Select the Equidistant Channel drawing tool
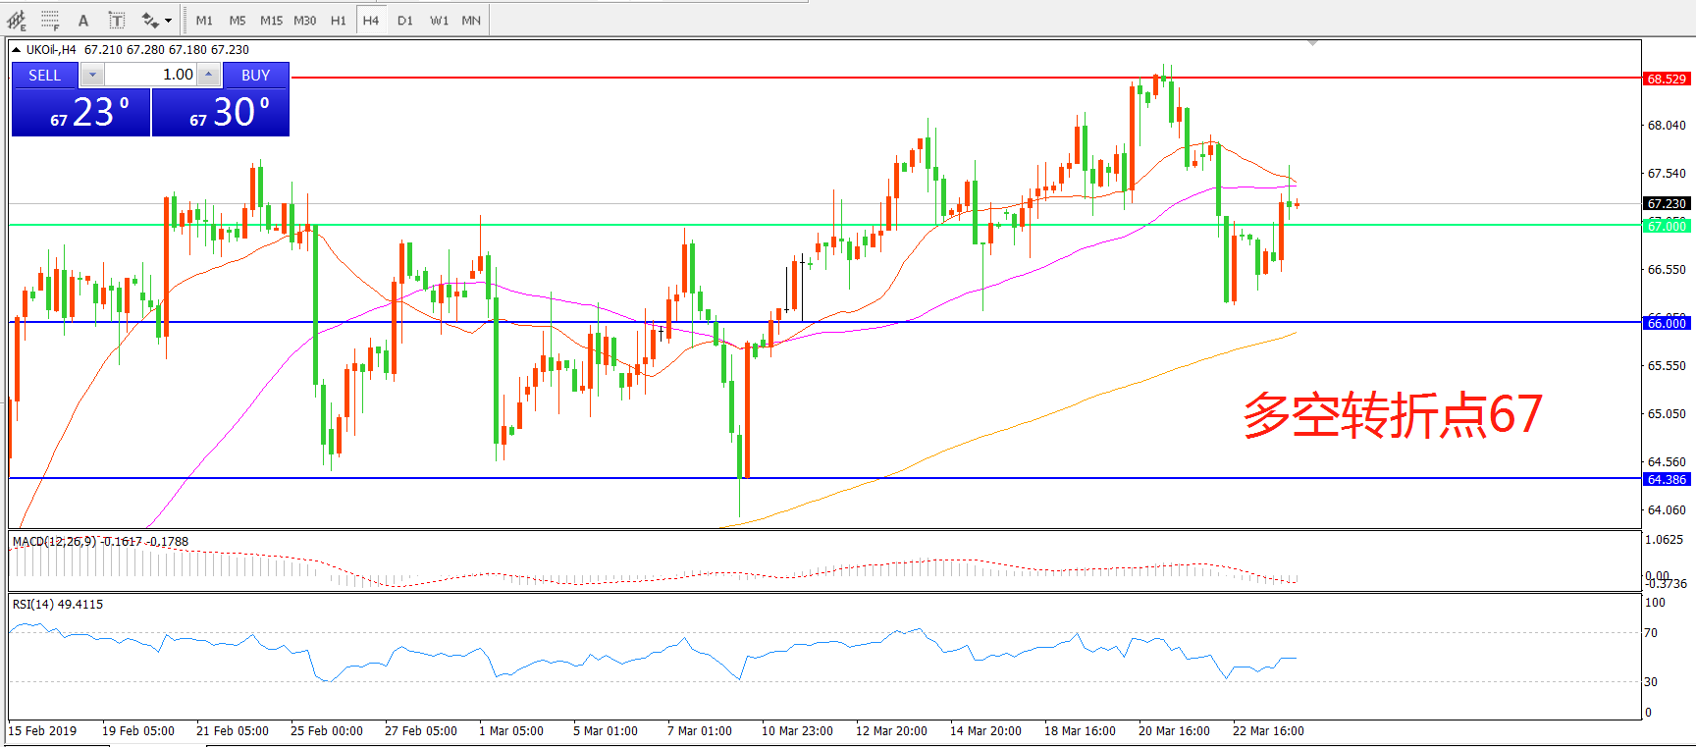Viewport: 1696px width, 747px height. point(17,20)
